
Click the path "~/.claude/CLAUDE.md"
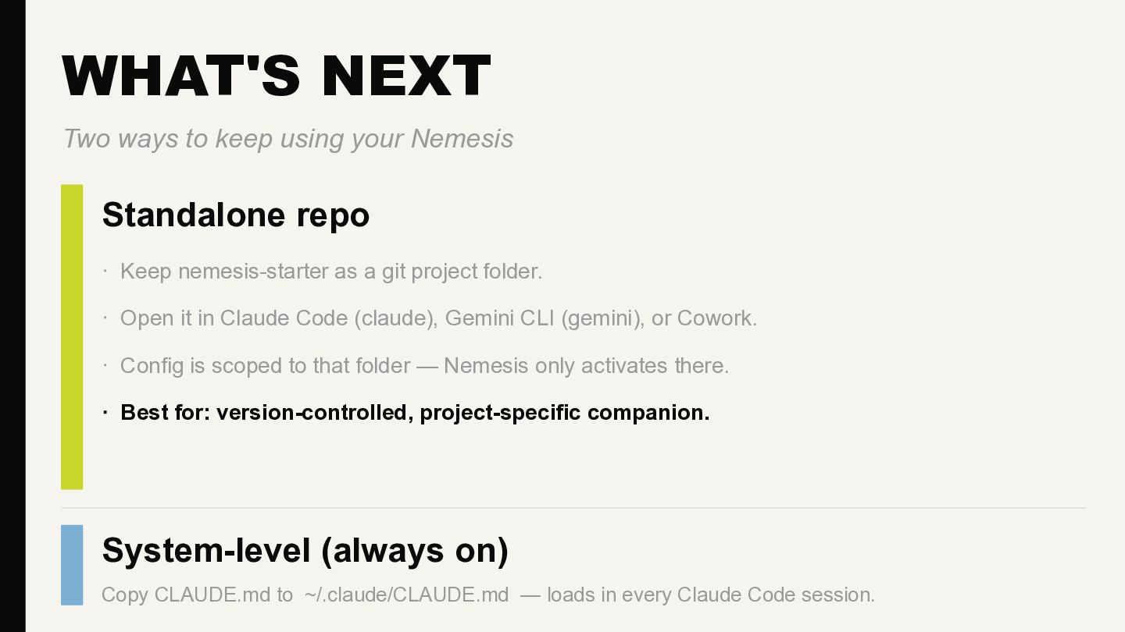pyautogui.click(x=406, y=595)
